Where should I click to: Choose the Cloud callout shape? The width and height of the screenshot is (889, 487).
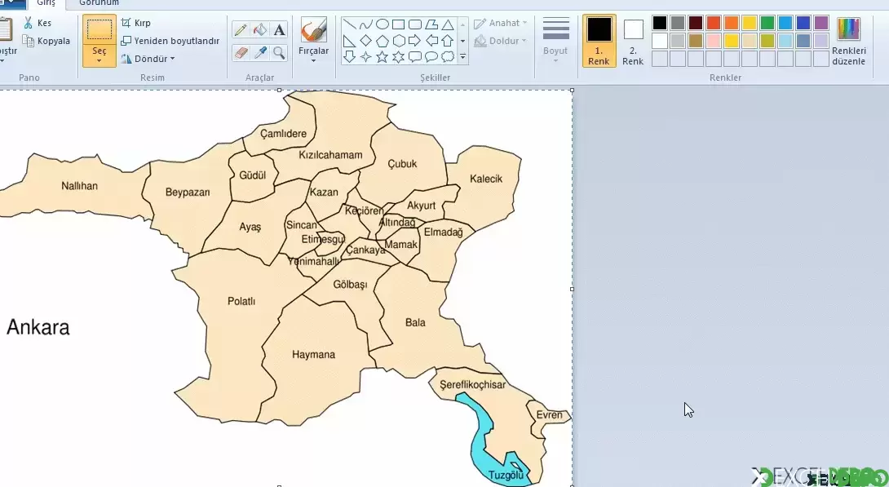pyautogui.click(x=448, y=56)
